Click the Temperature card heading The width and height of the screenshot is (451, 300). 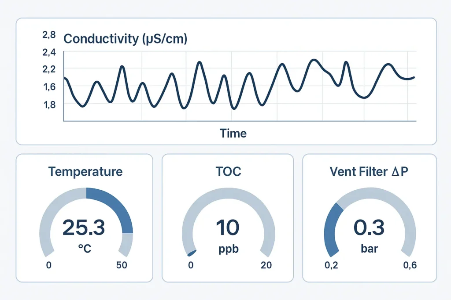(x=85, y=171)
